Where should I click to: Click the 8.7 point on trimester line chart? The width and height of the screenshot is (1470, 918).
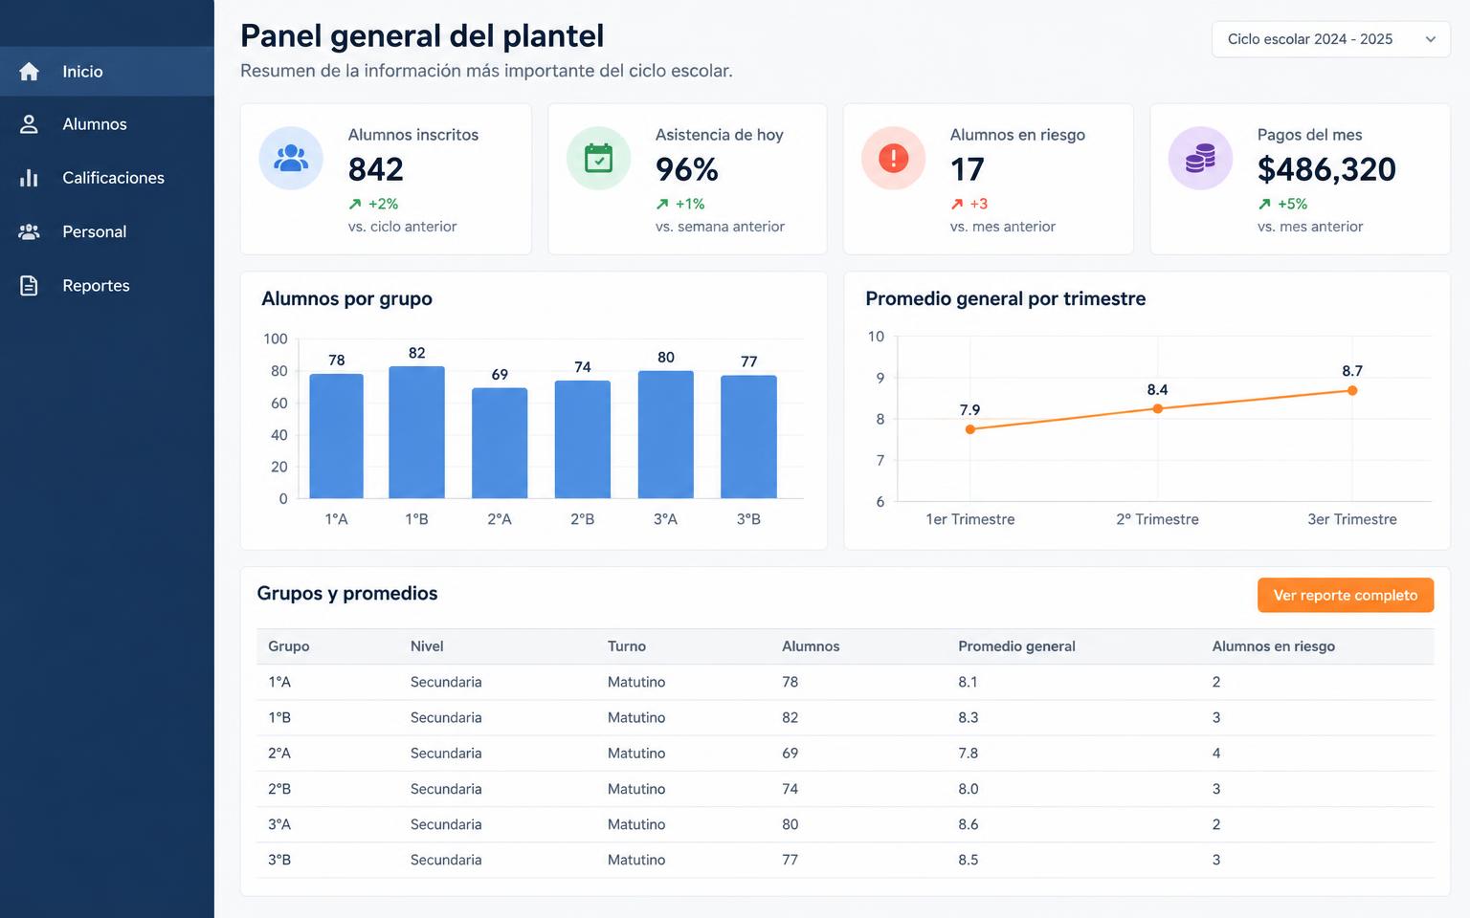(1352, 390)
